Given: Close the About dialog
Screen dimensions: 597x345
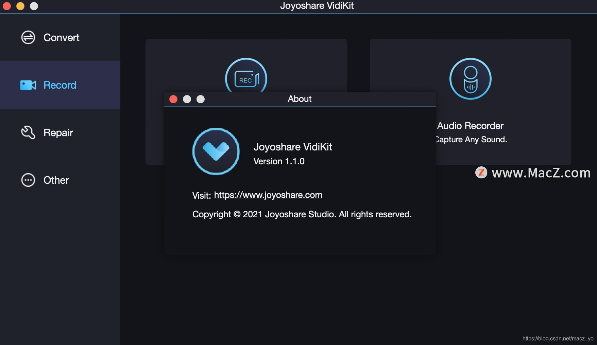Looking at the screenshot, I should coord(173,99).
